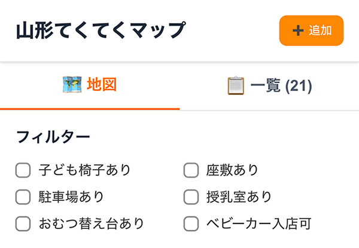Check the 授乳室あり checkbox
Viewport: 359px width, 248px height.
tap(190, 197)
